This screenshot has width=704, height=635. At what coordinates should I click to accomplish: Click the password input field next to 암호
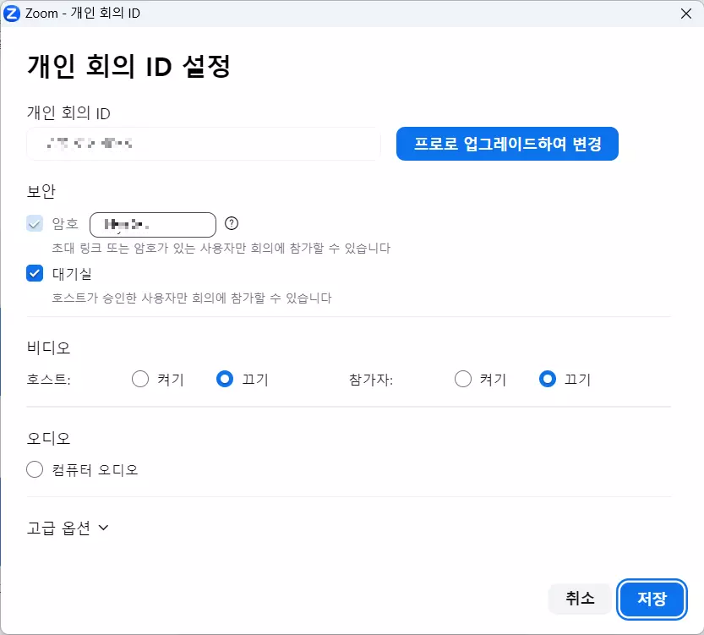pos(152,223)
